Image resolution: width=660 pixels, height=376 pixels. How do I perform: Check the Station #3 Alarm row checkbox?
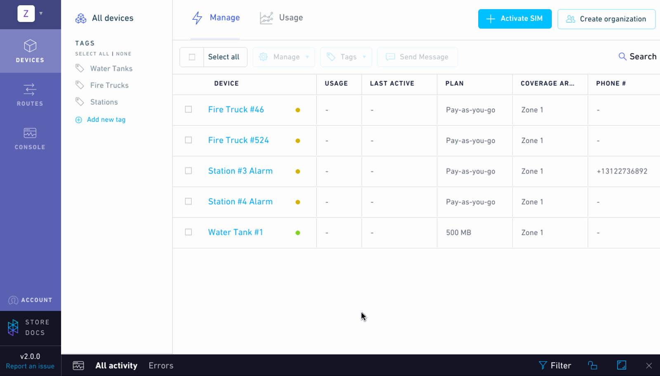coord(189,171)
